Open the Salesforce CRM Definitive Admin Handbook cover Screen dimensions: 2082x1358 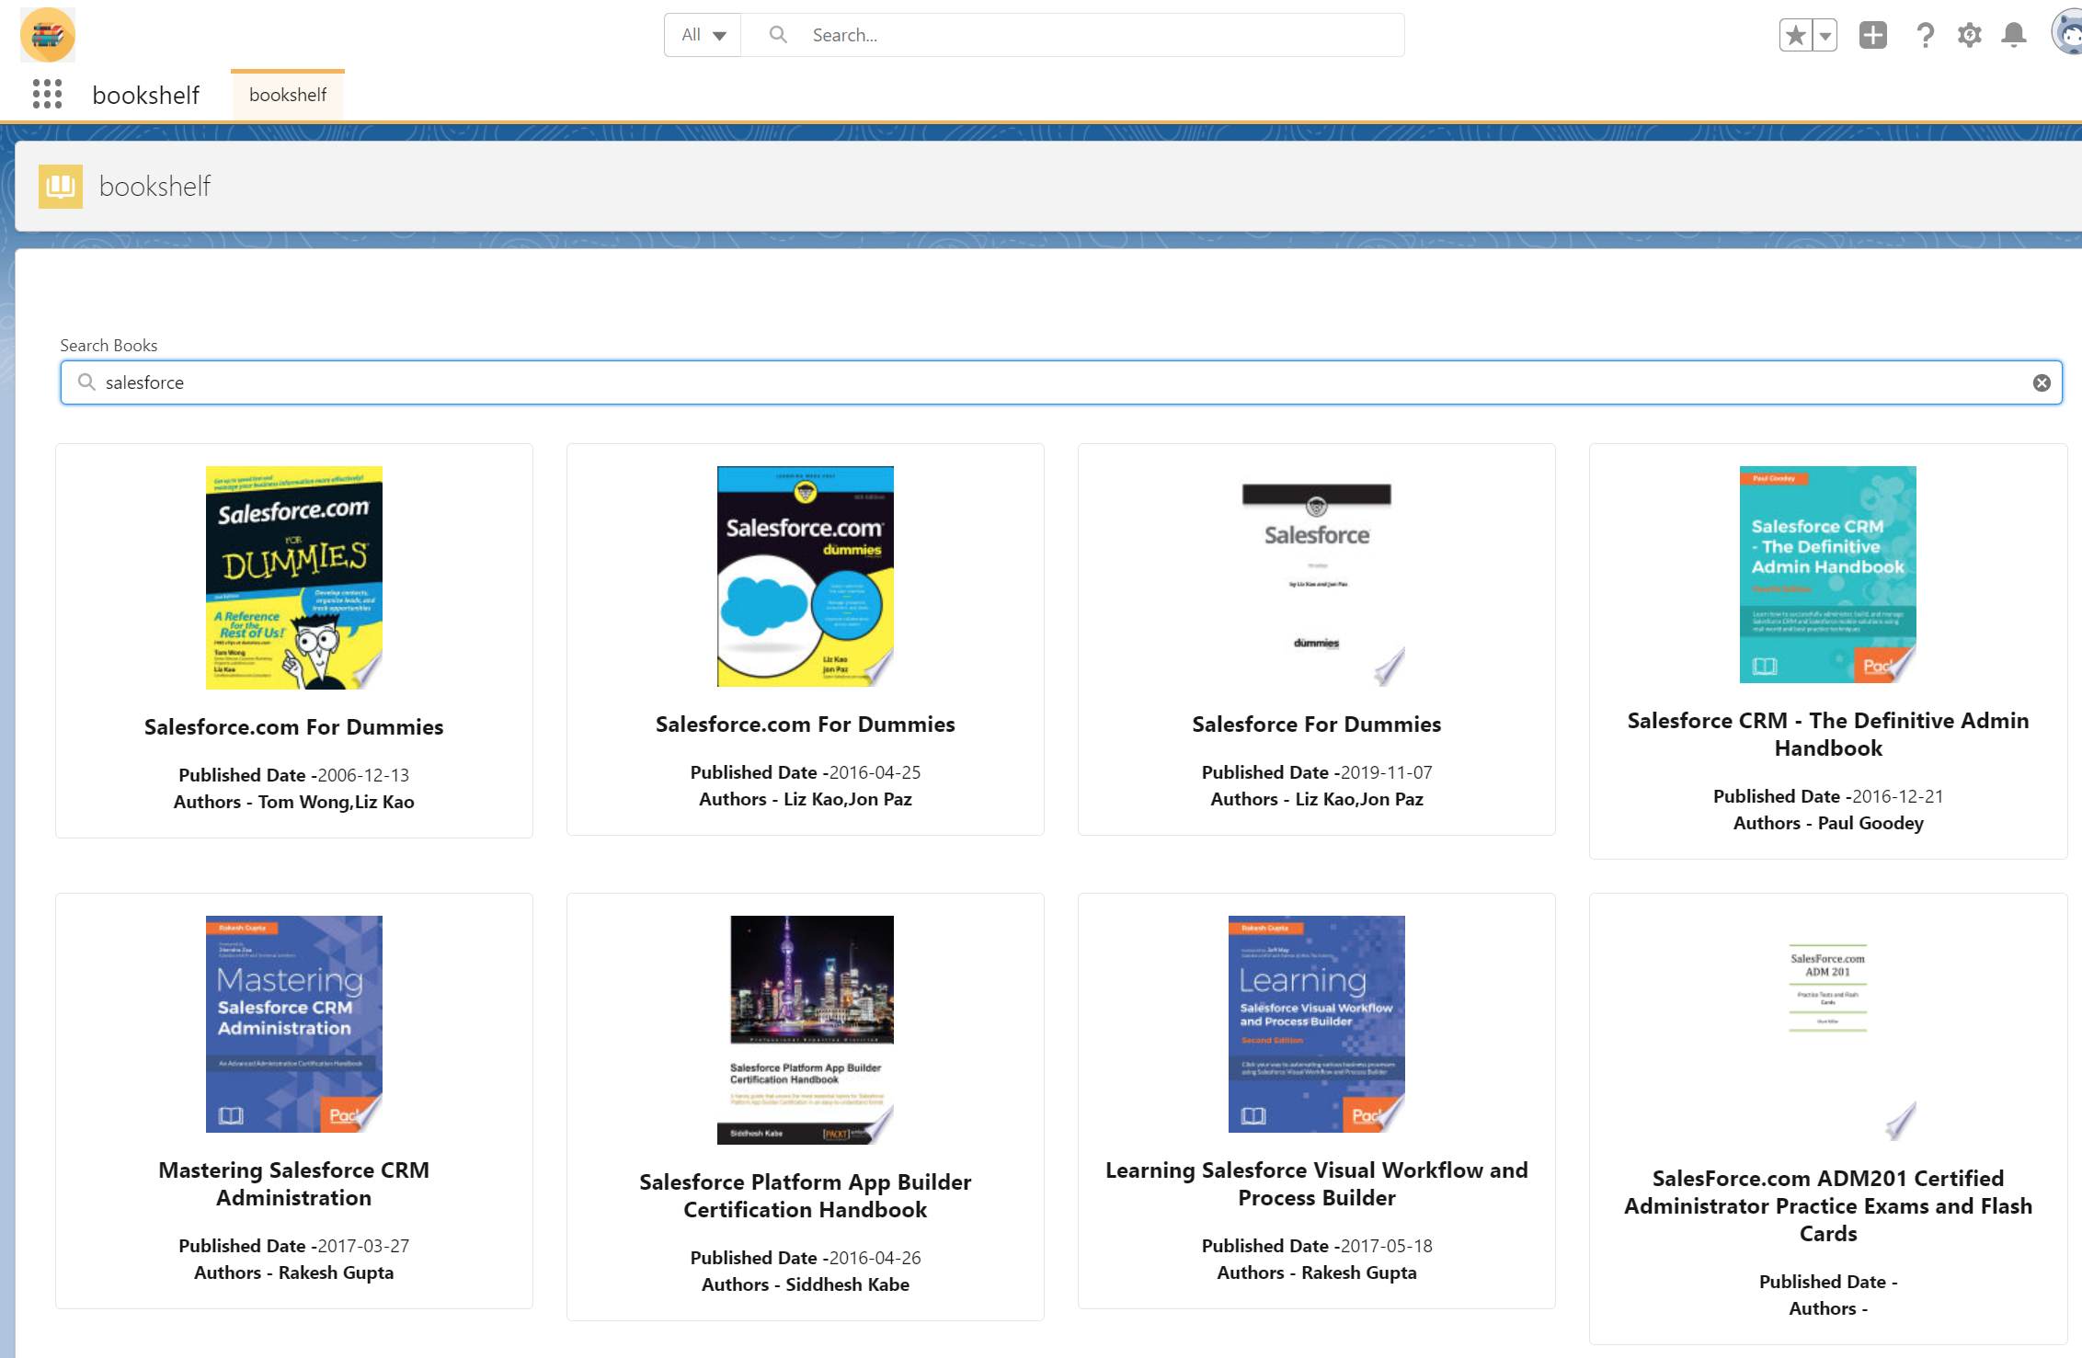tap(1827, 575)
